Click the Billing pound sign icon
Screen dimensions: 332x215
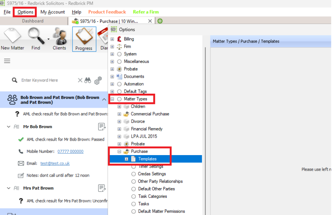(x=119, y=39)
